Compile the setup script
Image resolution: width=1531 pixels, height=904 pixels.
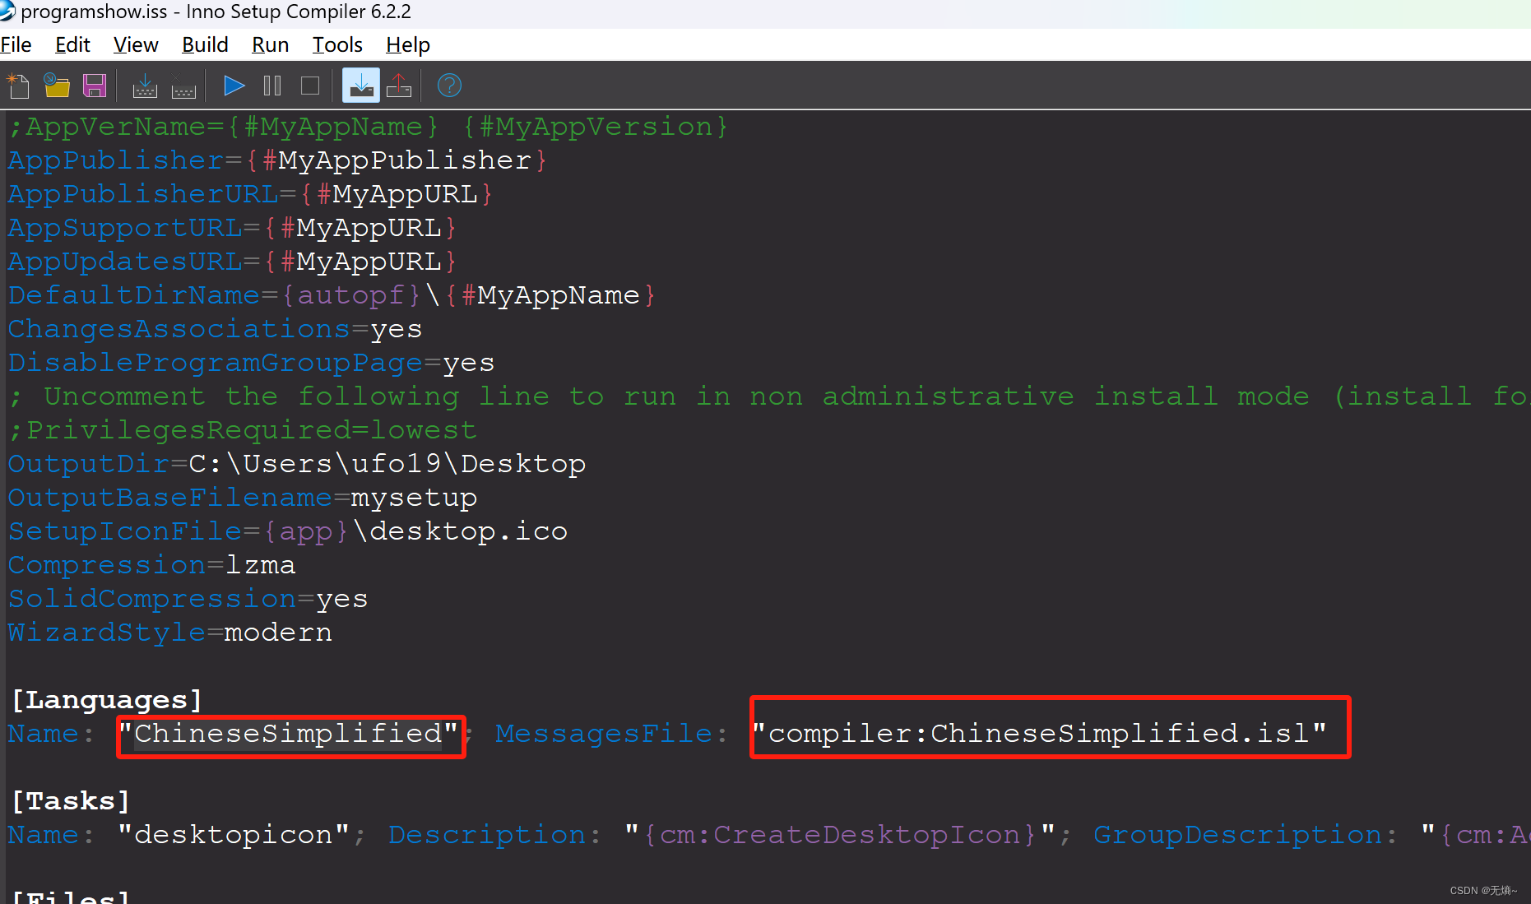coord(145,85)
